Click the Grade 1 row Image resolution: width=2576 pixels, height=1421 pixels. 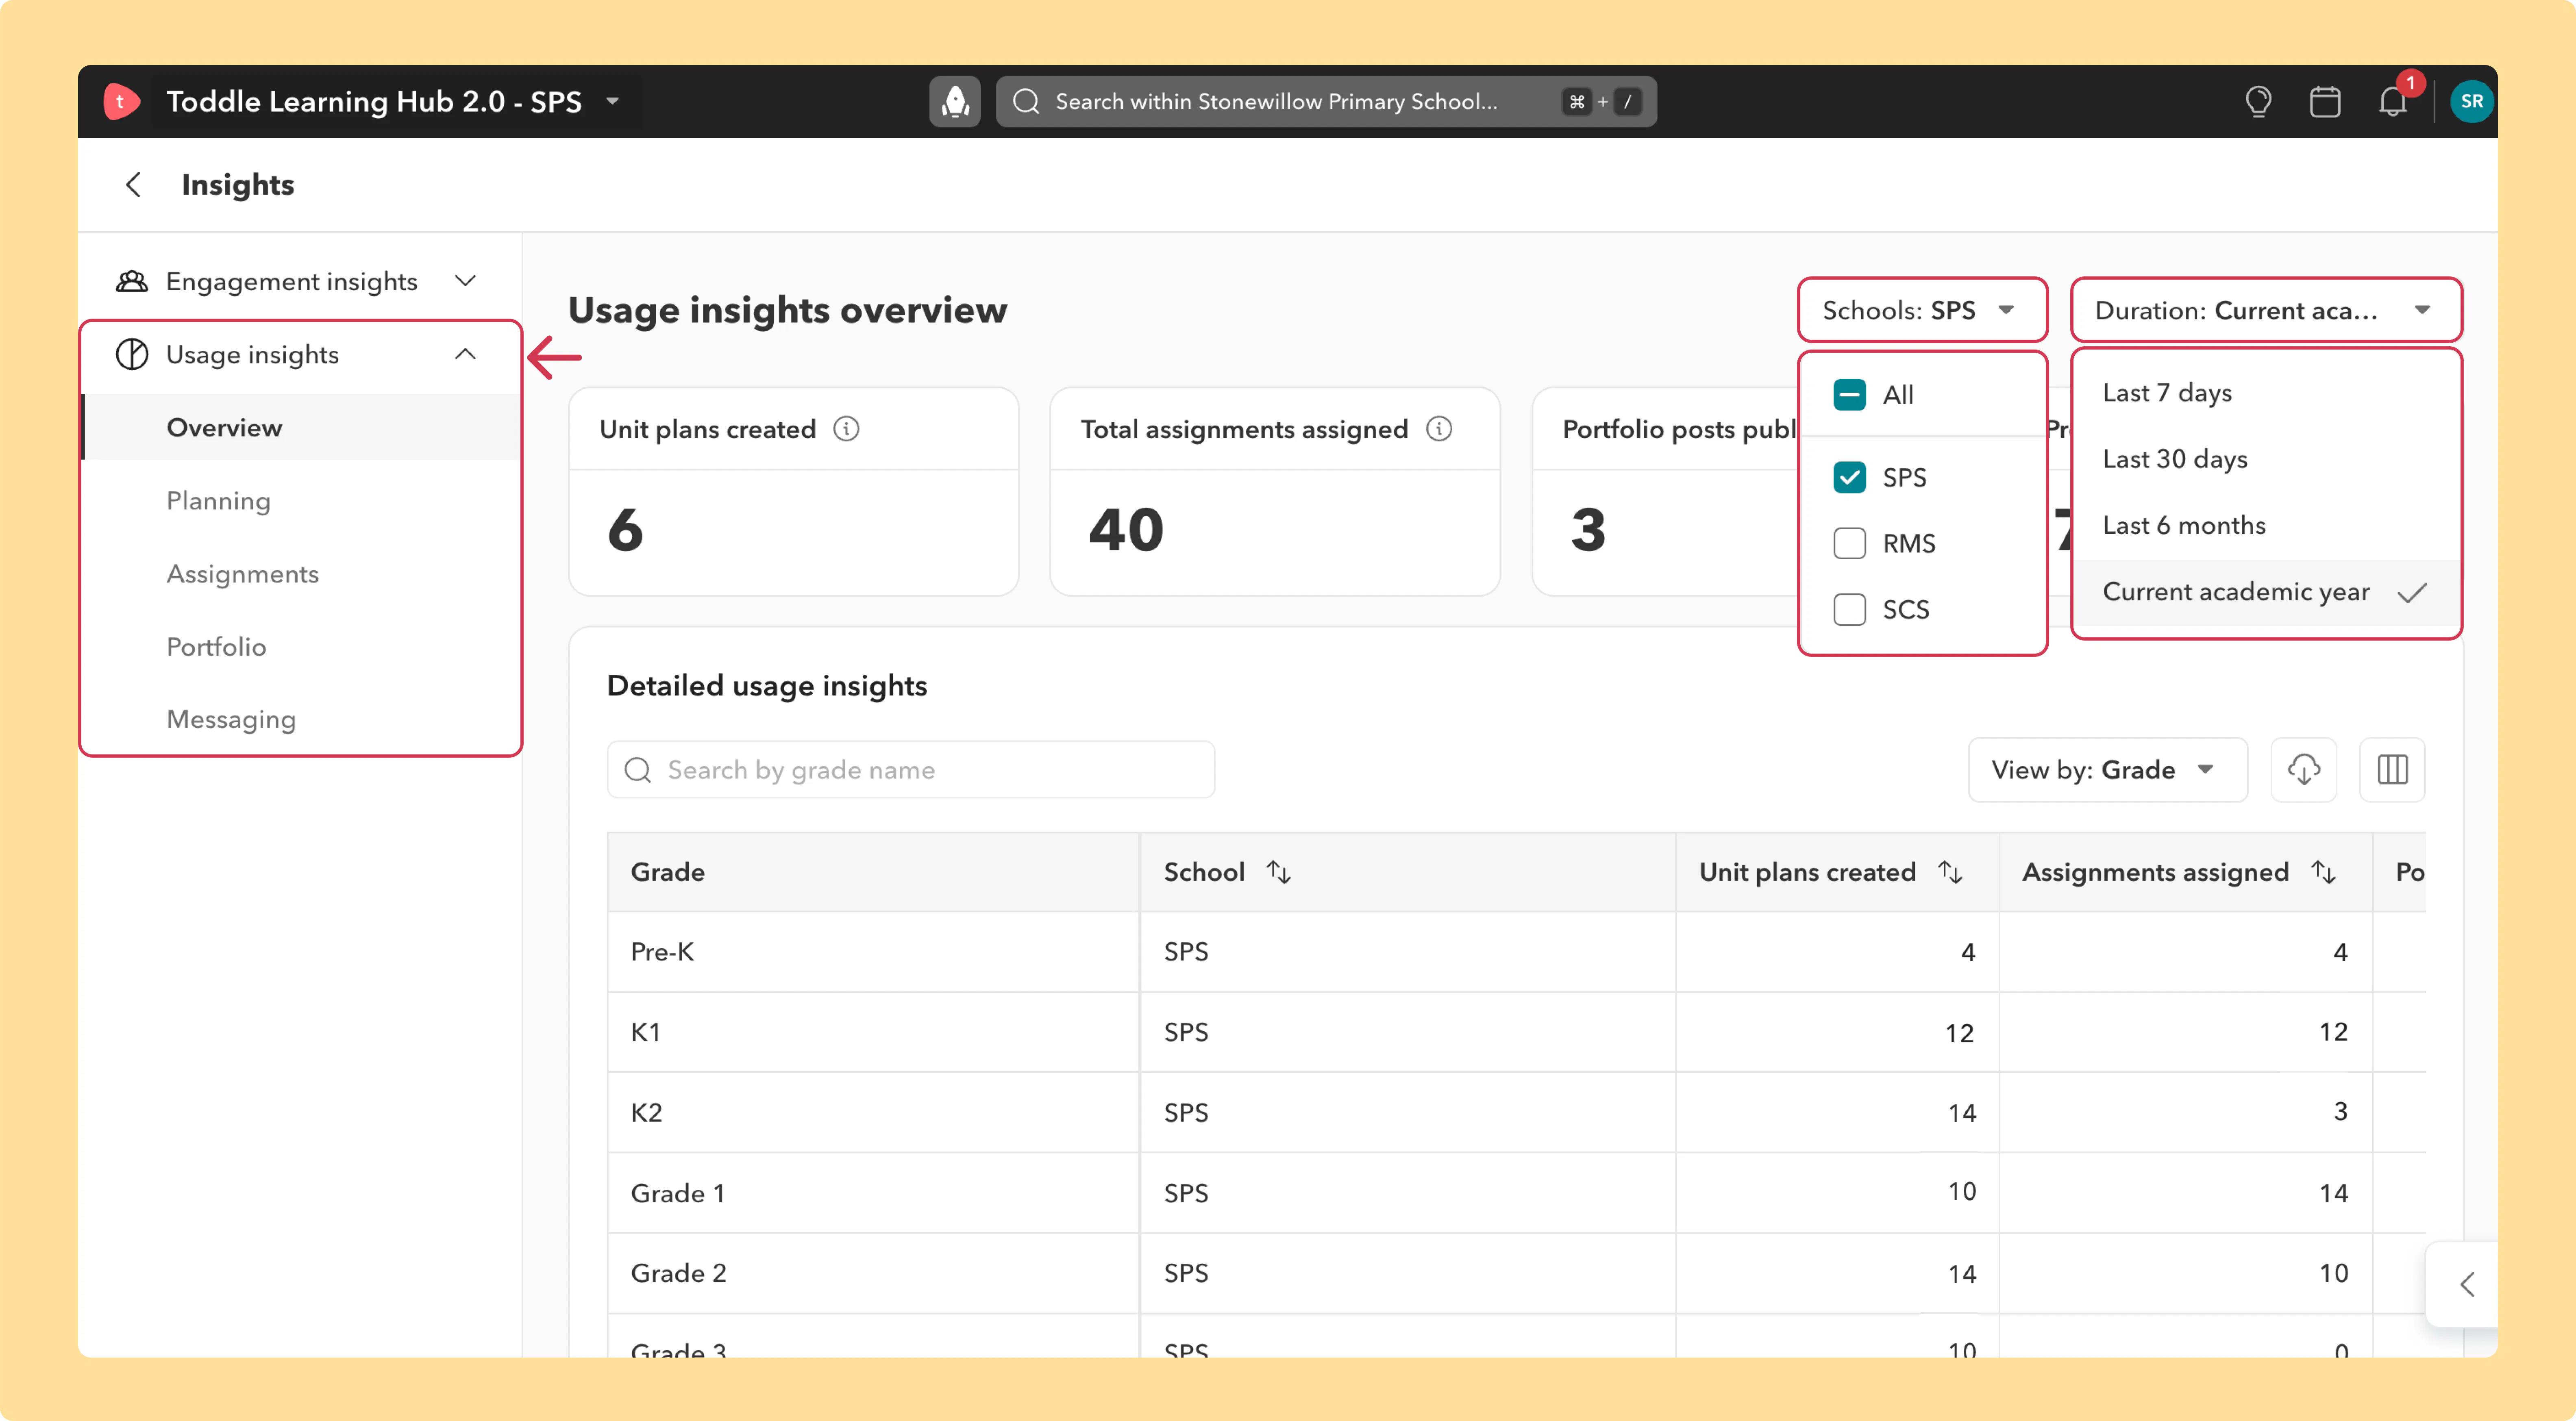tap(1516, 1193)
